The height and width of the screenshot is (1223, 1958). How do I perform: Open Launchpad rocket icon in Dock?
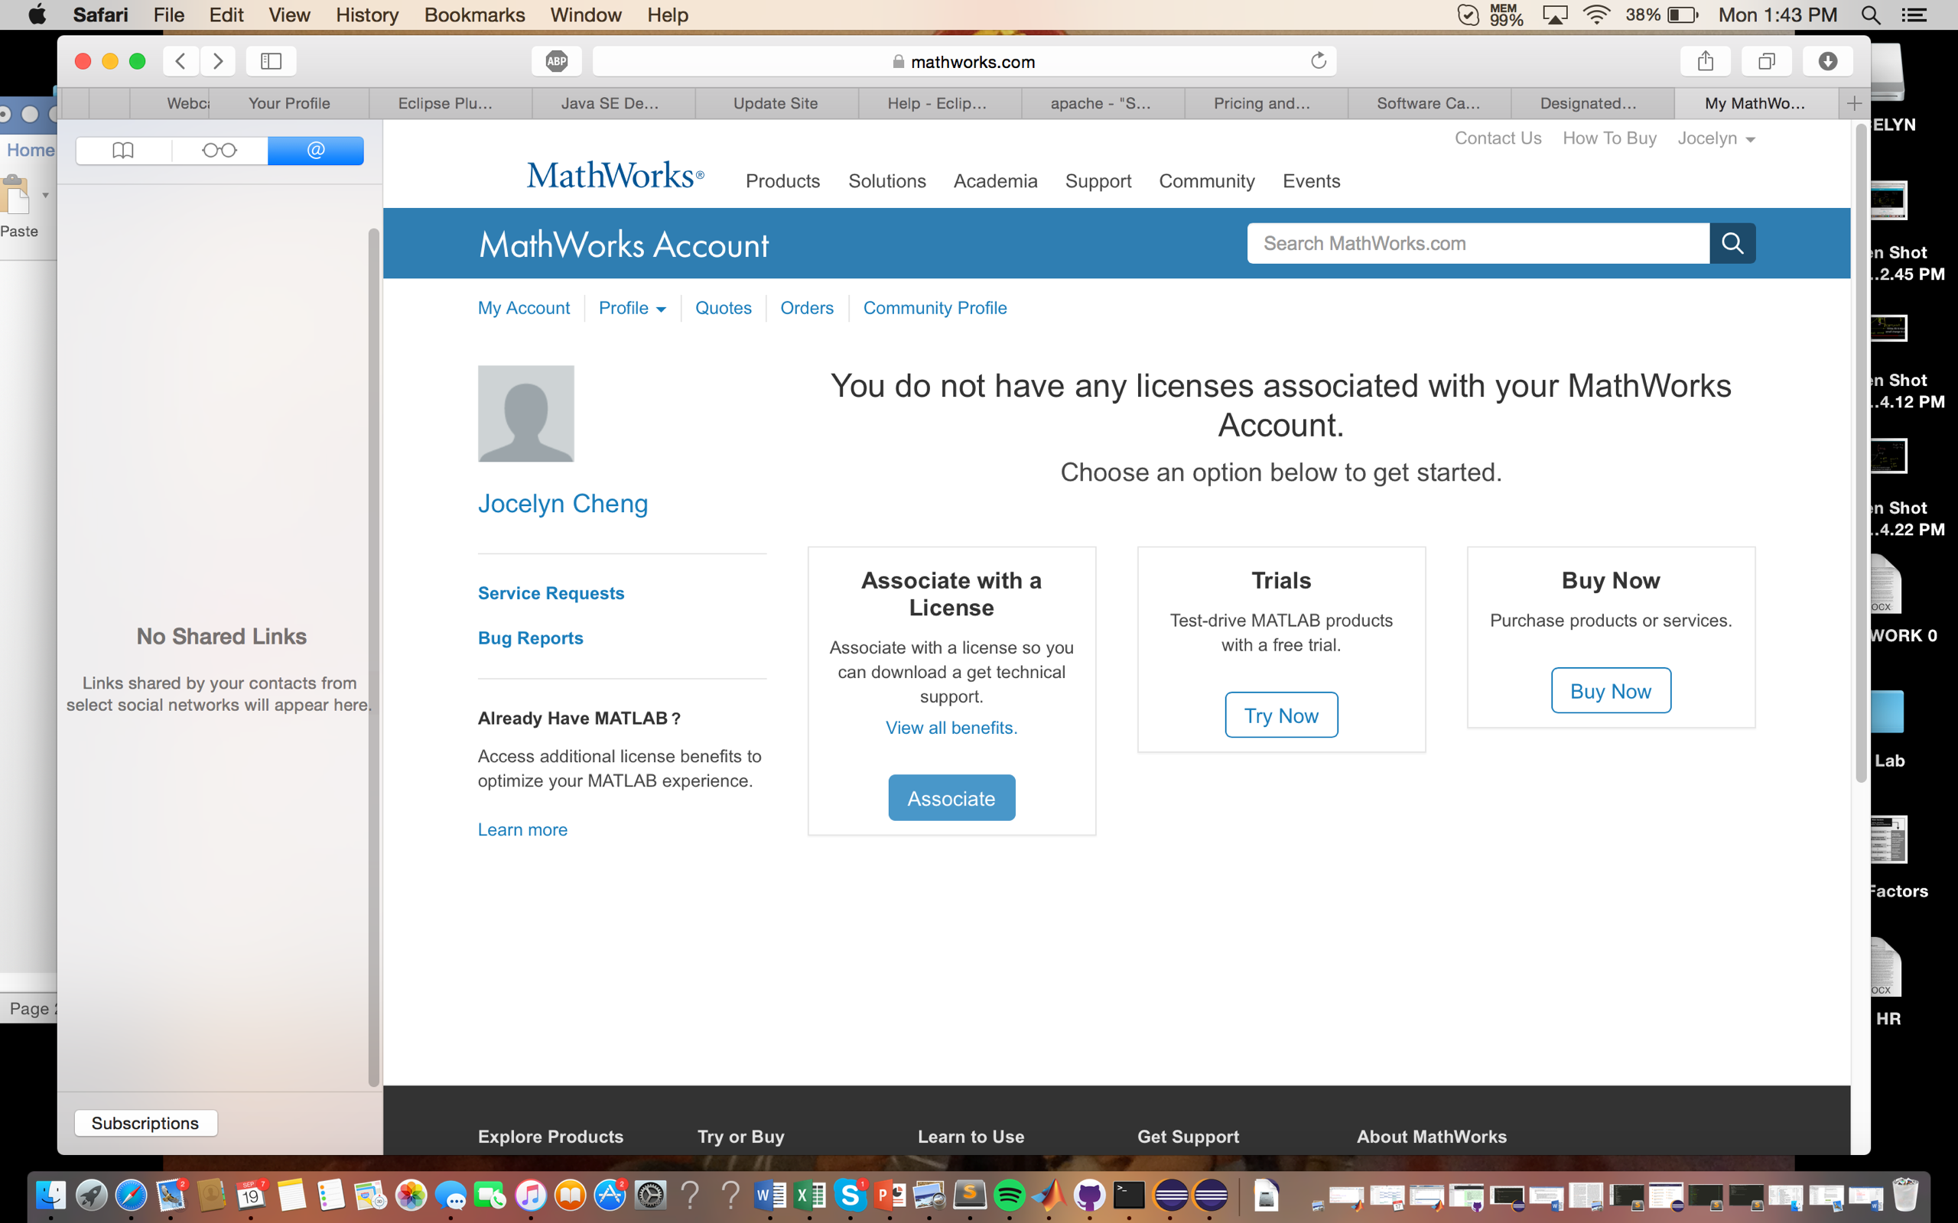90,1195
